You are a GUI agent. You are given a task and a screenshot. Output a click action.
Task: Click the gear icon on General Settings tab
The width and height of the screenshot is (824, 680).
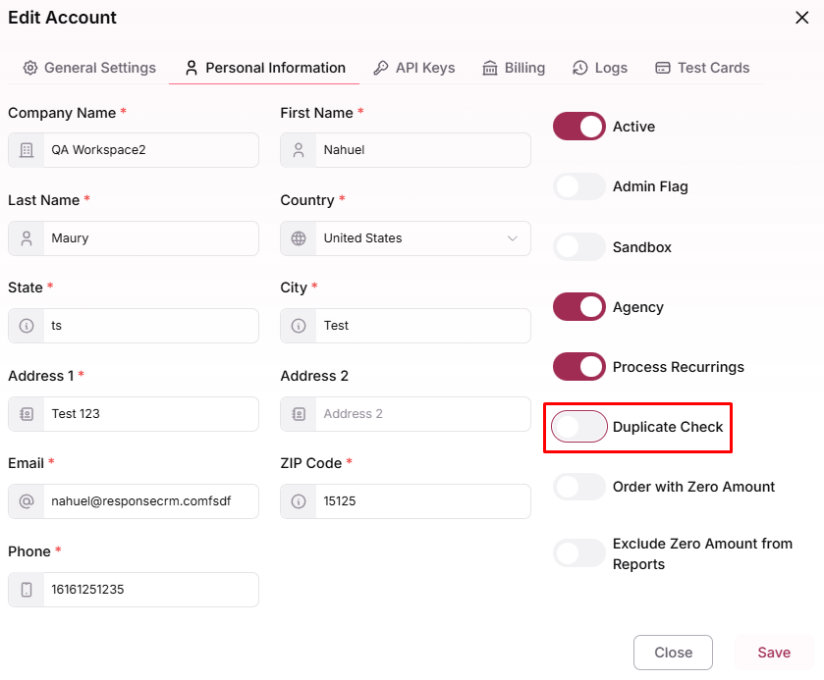click(x=30, y=68)
